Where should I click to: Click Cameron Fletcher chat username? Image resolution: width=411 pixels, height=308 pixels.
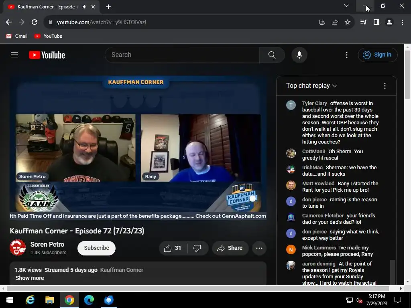pyautogui.click(x=323, y=215)
